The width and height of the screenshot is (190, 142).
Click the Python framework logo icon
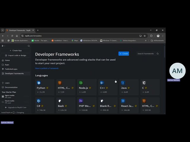tap(39, 83)
